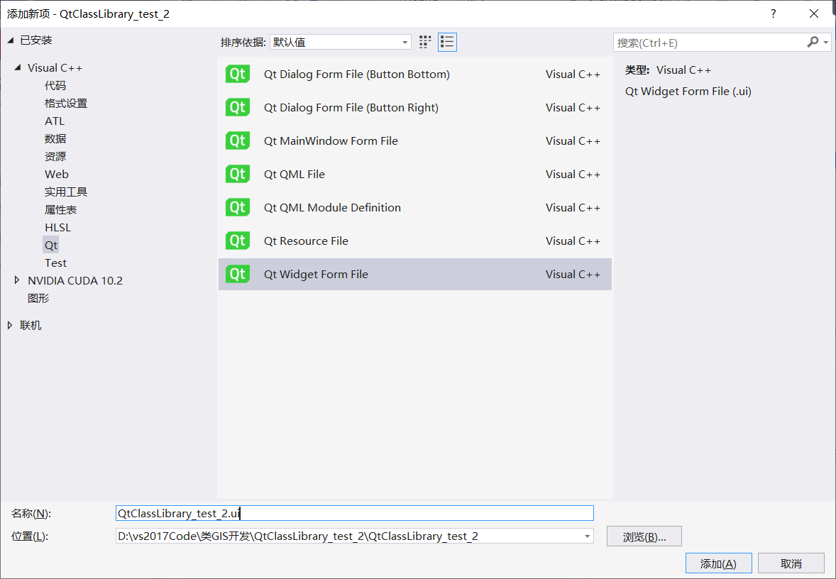The width and height of the screenshot is (836, 579).
Task: Click the 添加(A) button
Action: (x=718, y=563)
